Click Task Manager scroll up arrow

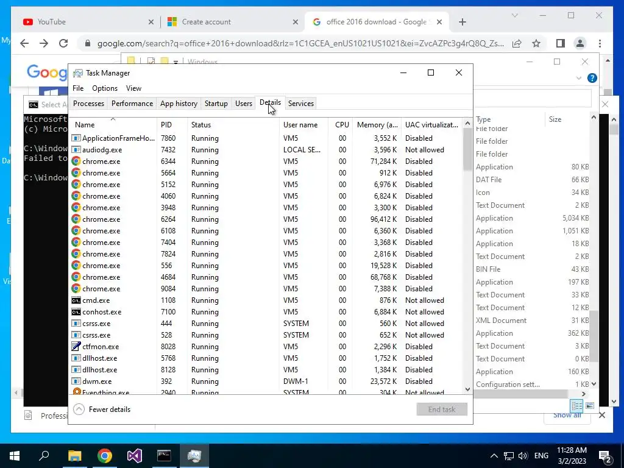[x=467, y=123]
